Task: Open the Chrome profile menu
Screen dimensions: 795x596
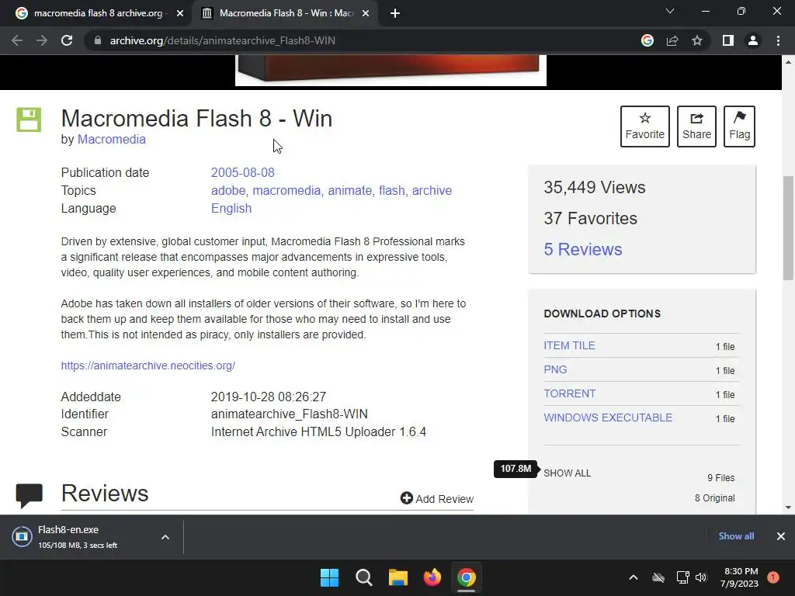Action: [753, 40]
